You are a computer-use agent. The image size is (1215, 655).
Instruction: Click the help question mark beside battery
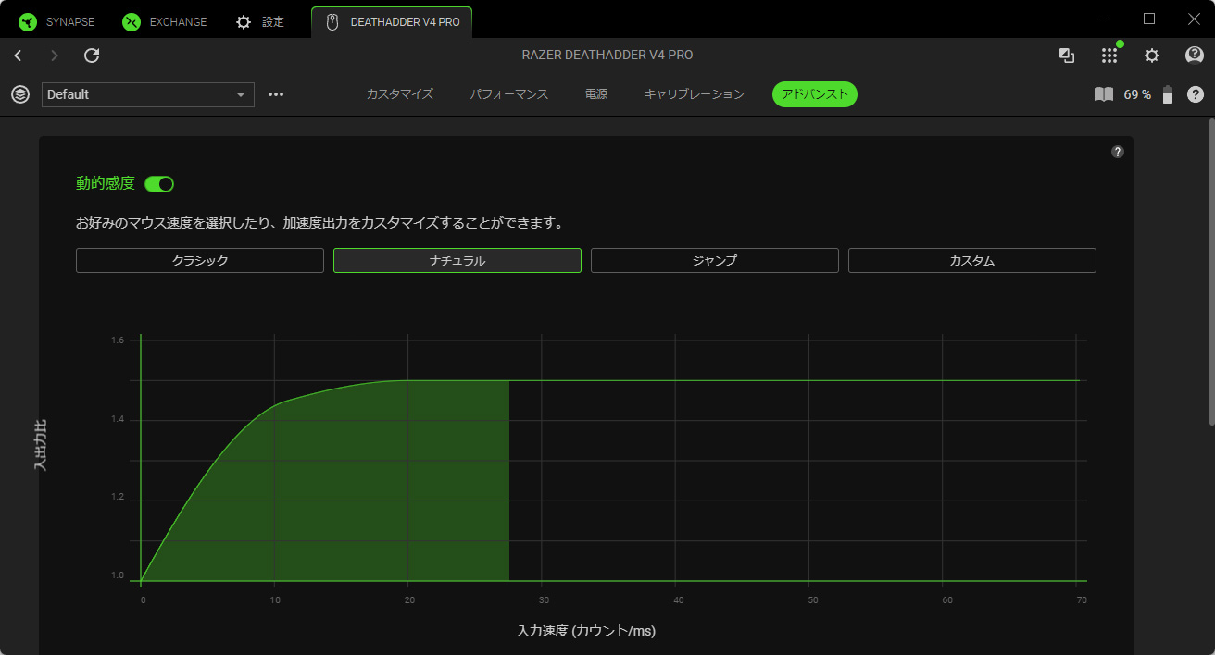1196,94
